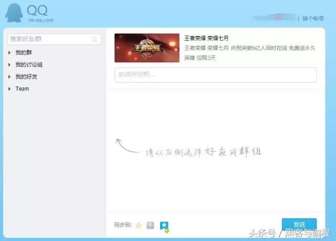This screenshot has width=336, height=241.
Task: Click the title 王者荣耀 荣耀七月
Action: 206,38
